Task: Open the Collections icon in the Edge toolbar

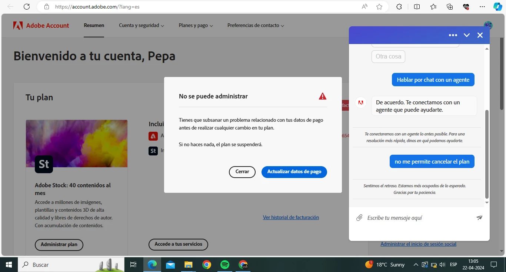Action: [x=450, y=7]
